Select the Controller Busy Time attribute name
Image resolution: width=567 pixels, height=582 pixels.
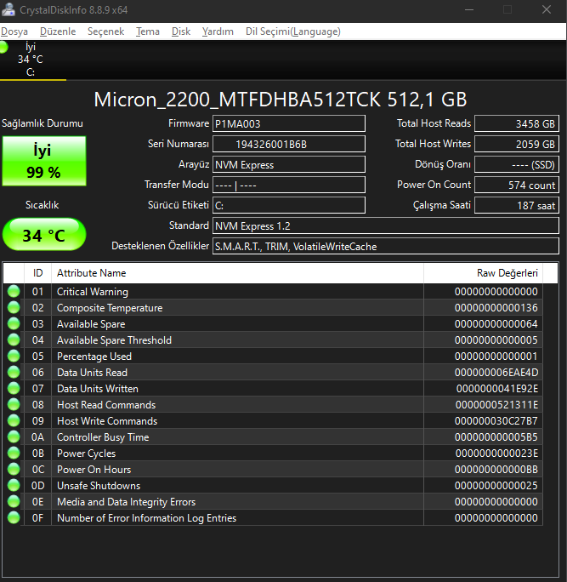pos(103,437)
